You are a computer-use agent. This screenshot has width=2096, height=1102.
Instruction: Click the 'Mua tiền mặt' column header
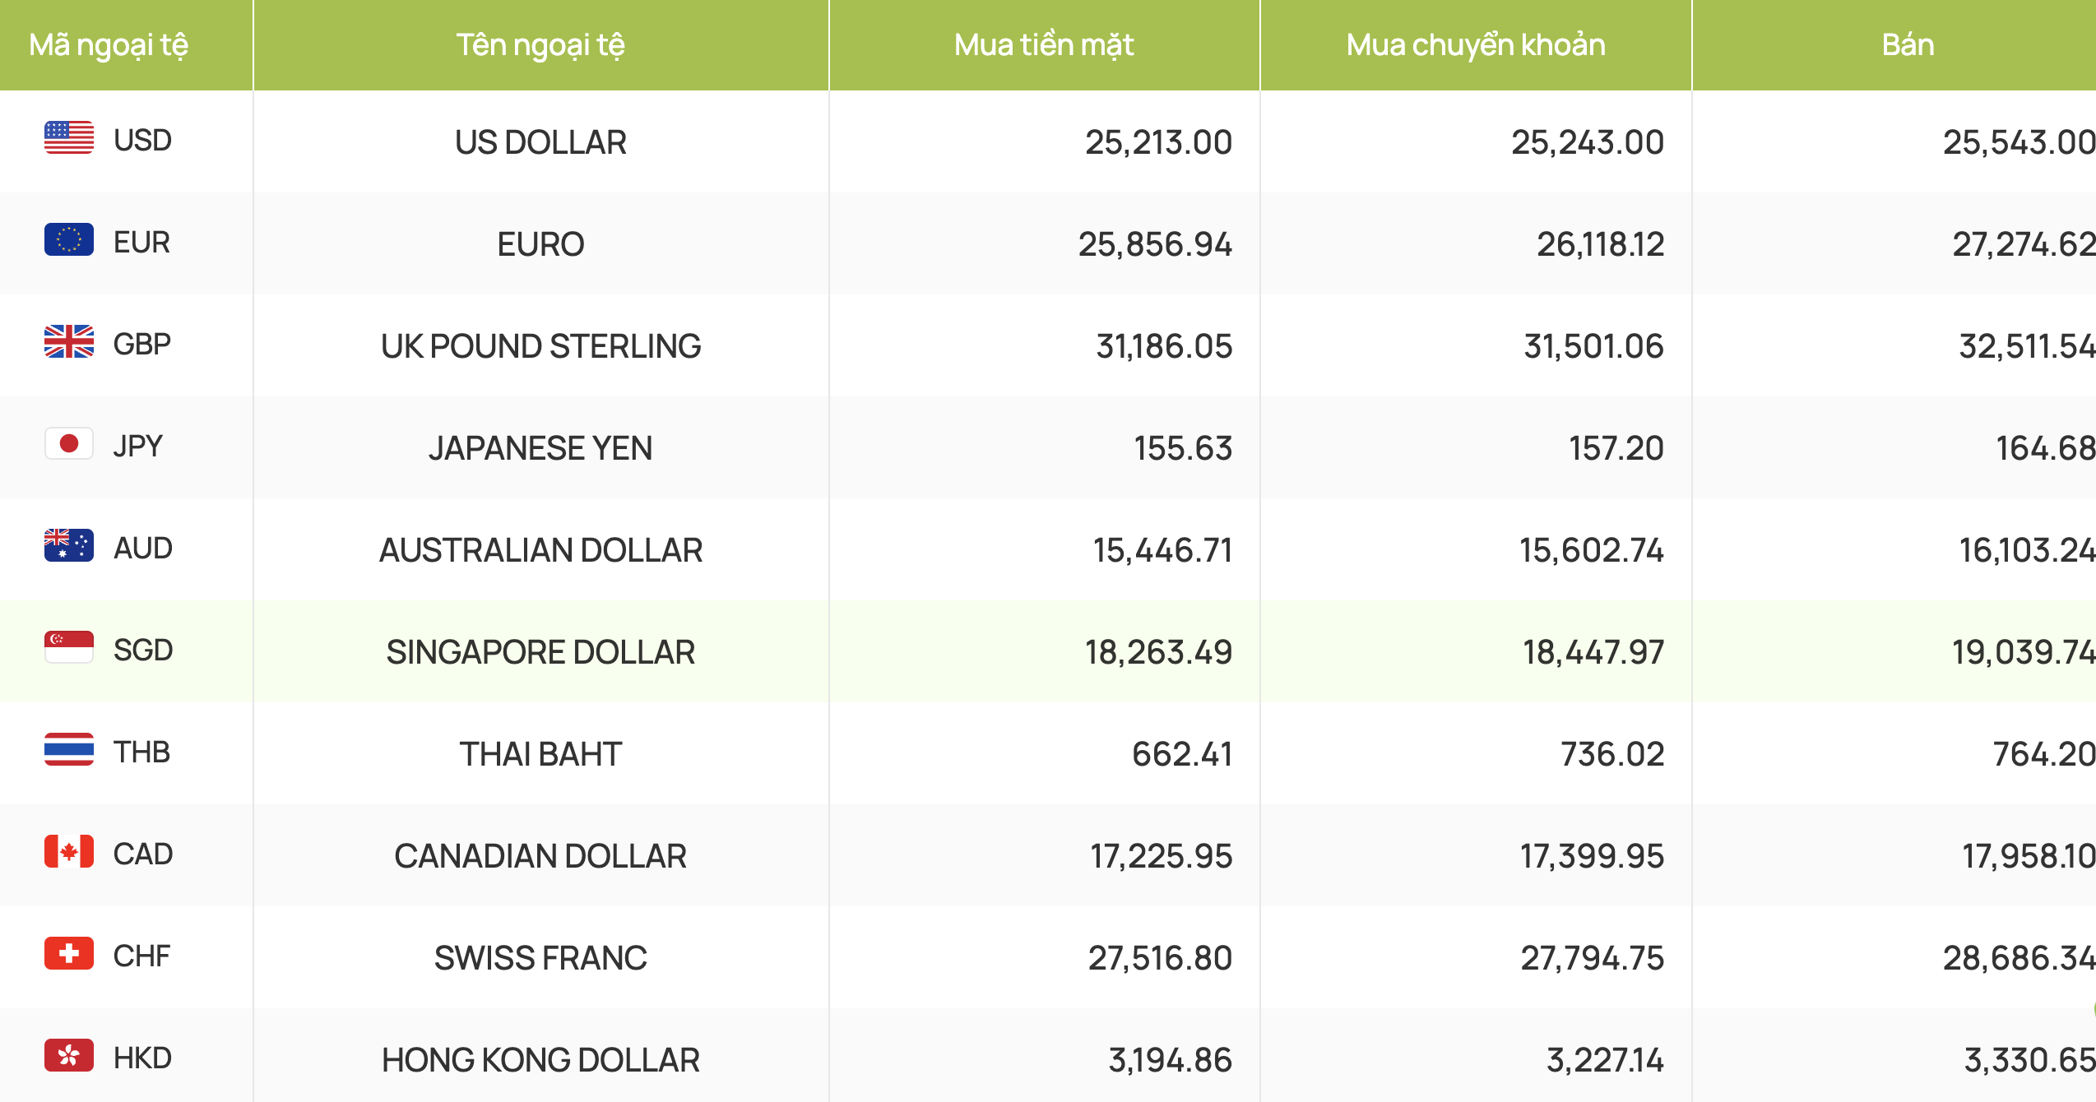[x=1044, y=45]
